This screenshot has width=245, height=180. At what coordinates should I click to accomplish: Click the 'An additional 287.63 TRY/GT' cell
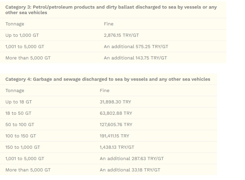(x=132, y=158)
